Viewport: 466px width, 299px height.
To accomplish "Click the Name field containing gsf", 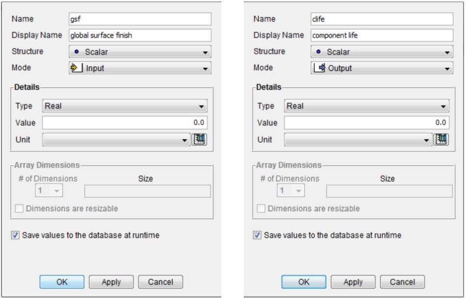I will (140, 19).
